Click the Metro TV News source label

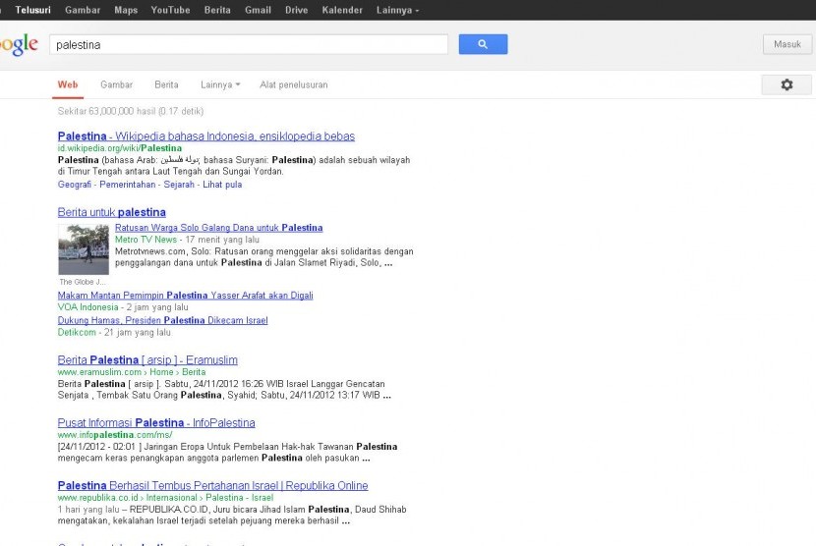(146, 240)
